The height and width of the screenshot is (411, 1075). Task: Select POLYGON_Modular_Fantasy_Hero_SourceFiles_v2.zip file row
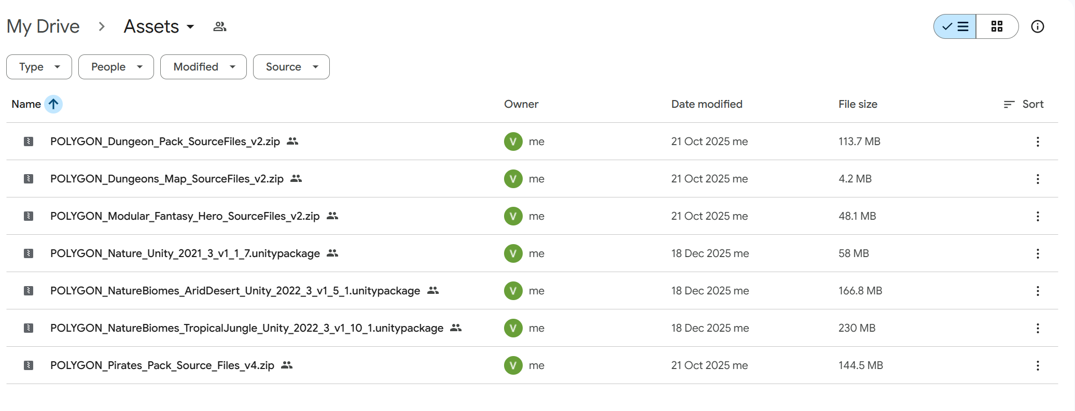pos(185,216)
